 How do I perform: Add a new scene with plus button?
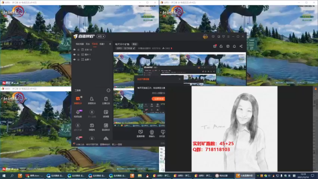(x=110, y=44)
